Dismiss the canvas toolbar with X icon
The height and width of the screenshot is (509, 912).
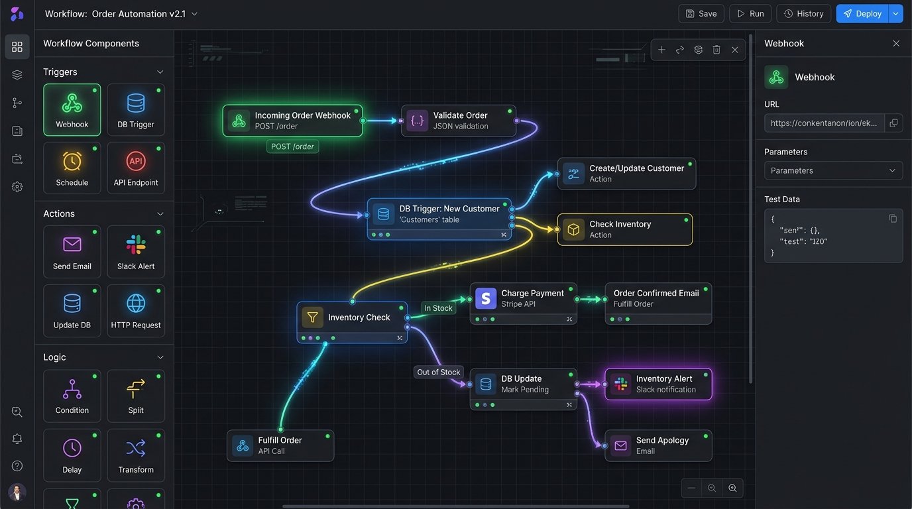[734, 50]
